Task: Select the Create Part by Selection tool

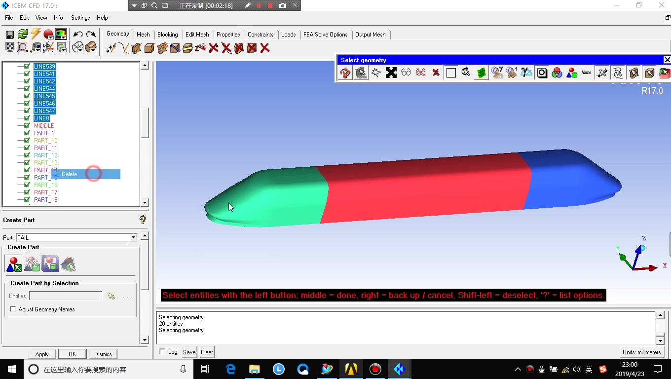Action: (x=13, y=265)
